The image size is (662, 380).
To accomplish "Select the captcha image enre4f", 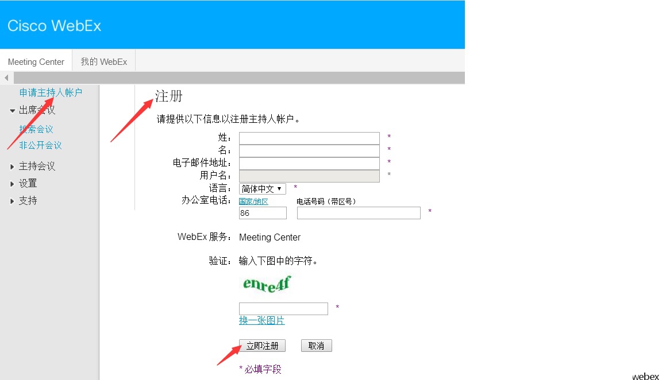I will 267,284.
